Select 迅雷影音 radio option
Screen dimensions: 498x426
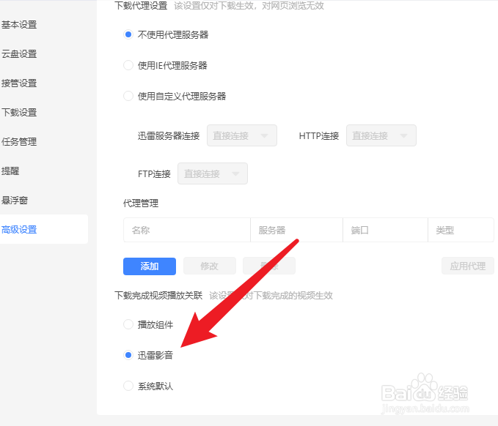point(128,355)
